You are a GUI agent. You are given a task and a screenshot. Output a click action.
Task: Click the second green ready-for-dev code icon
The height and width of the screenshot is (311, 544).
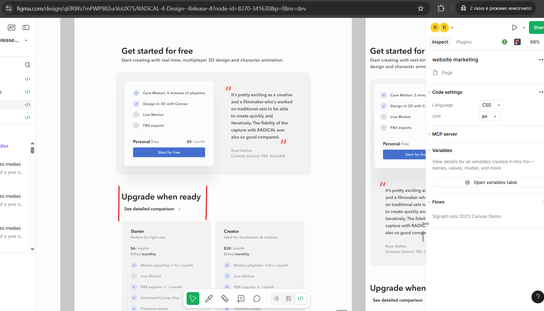click(x=28, y=92)
